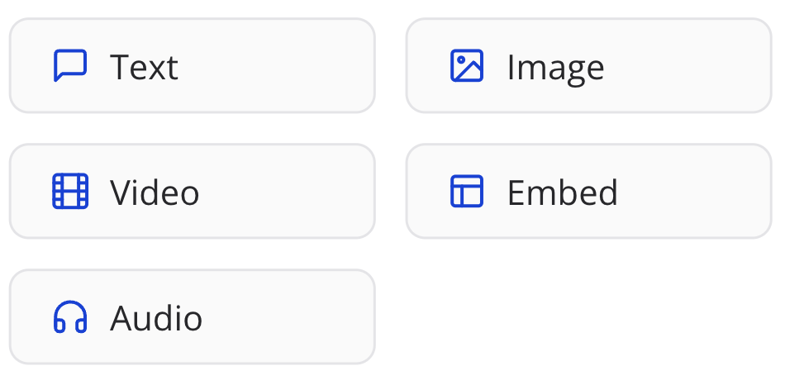Viewport: 785px width, 385px height.
Task: Insert an Embed block
Action: click(x=588, y=192)
